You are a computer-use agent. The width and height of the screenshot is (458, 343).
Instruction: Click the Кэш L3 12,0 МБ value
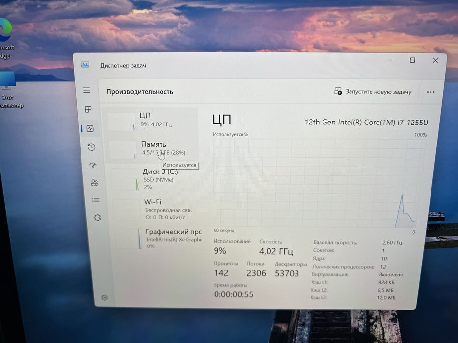[x=386, y=298]
